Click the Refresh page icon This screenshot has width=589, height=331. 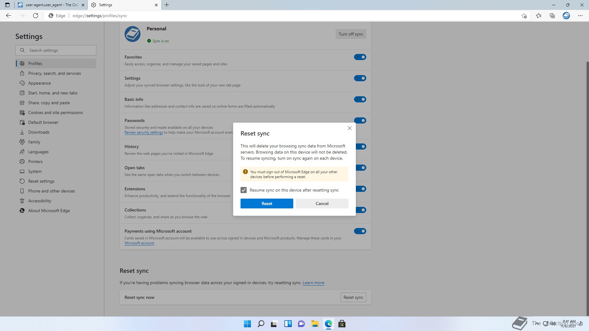tap(36, 16)
